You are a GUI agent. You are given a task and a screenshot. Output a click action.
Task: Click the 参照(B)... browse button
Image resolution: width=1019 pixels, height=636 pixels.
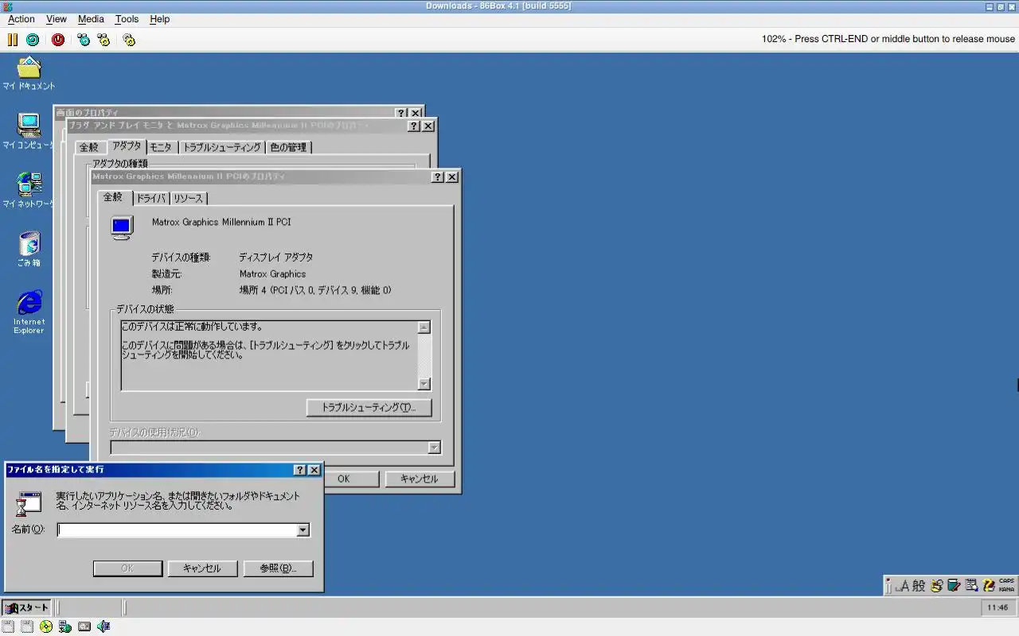278,568
